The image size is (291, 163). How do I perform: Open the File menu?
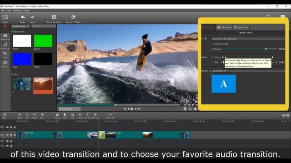3,10
